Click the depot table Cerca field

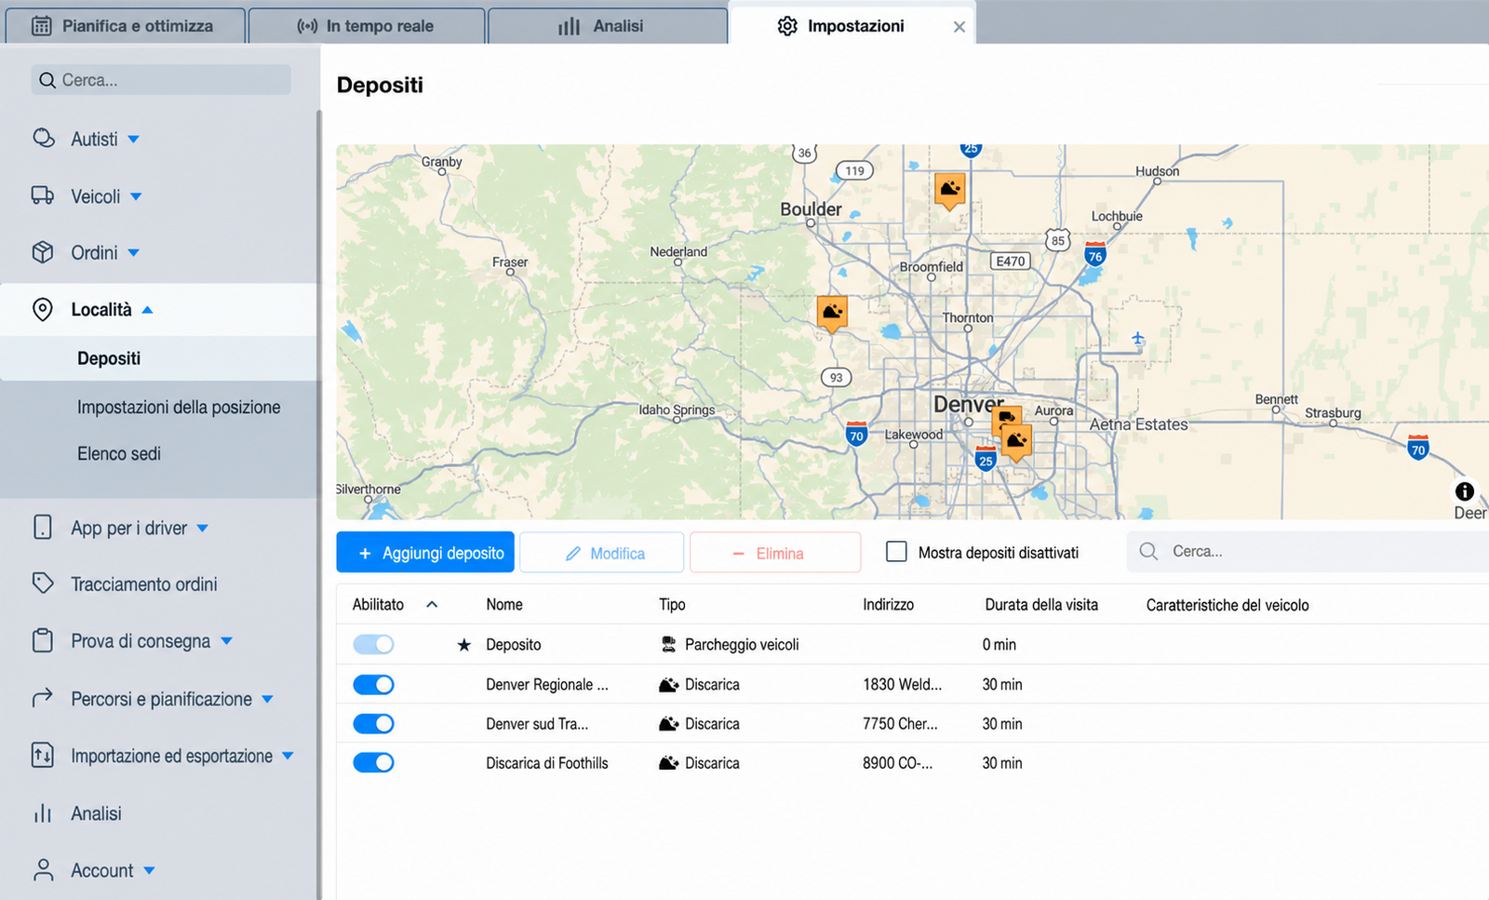(x=1308, y=552)
